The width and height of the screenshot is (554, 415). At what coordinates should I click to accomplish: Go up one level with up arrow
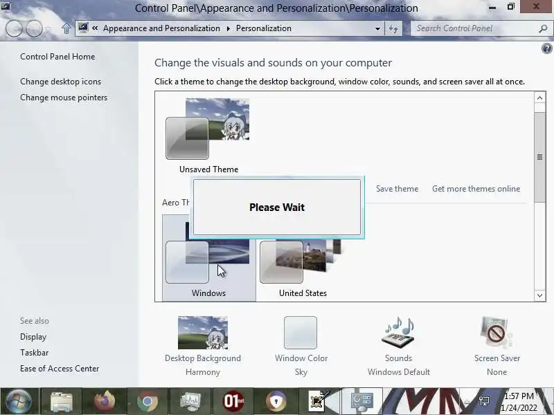click(x=66, y=28)
